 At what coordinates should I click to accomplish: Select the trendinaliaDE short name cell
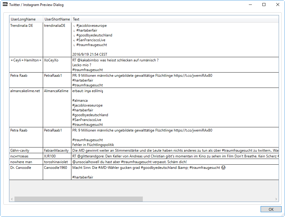(x=57, y=40)
